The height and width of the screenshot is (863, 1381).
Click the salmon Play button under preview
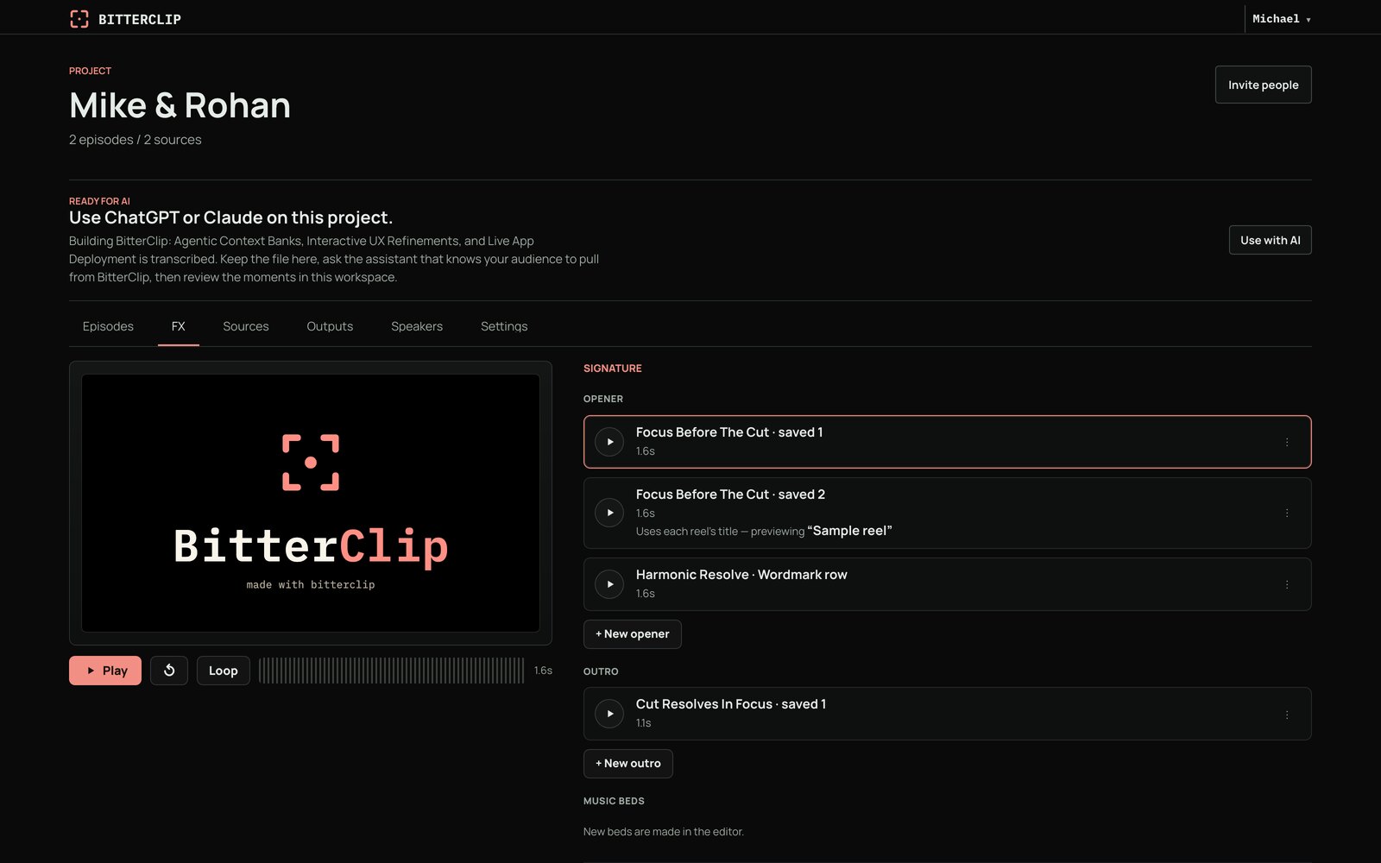pos(105,671)
